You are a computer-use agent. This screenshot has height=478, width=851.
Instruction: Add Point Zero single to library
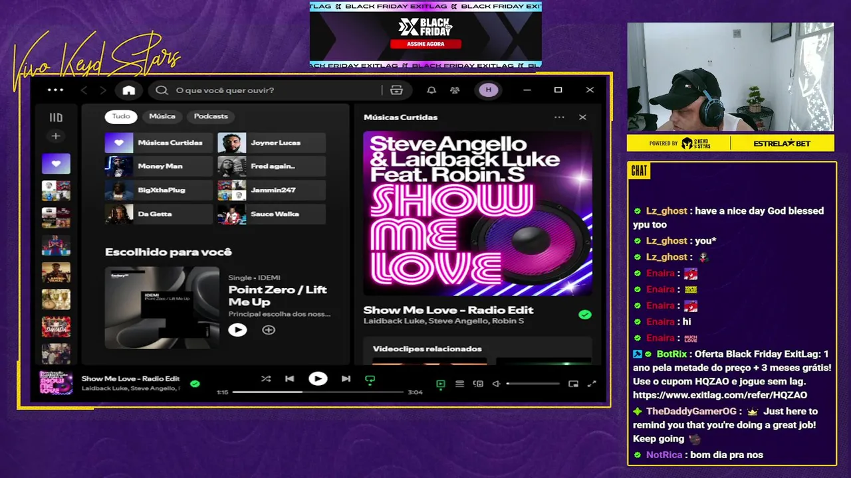[269, 329]
